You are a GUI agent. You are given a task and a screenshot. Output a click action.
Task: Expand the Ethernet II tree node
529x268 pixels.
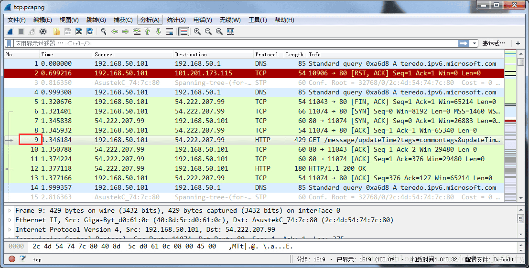[11, 220]
